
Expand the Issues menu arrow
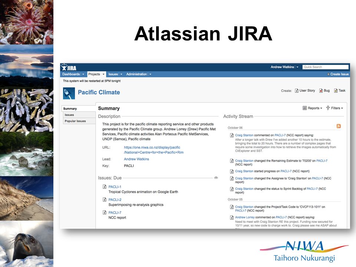point(121,74)
